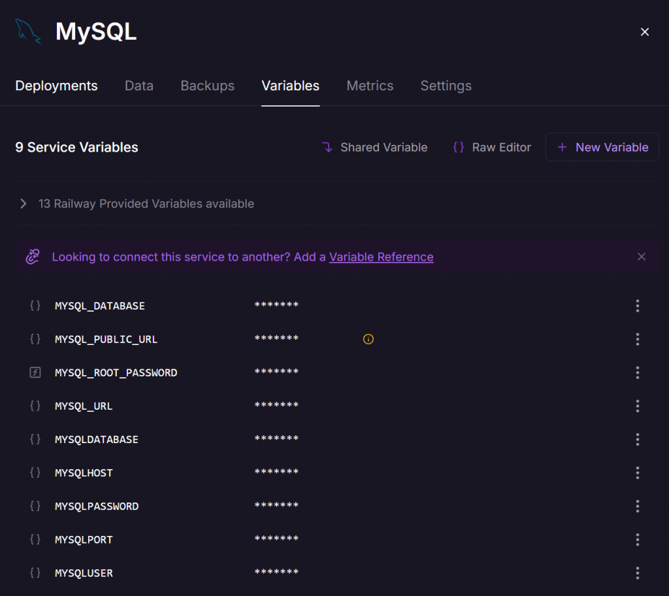Open the Settings tab
The image size is (669, 596).
tap(446, 86)
